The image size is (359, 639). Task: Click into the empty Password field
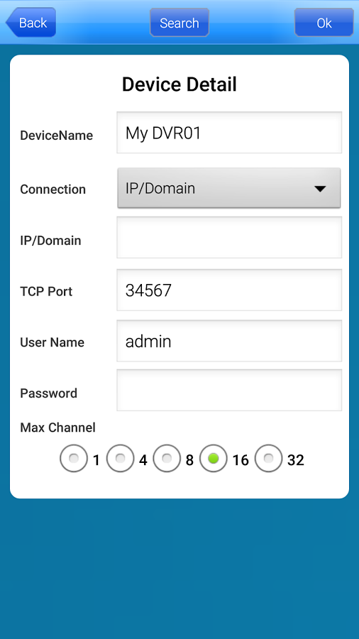pos(229,390)
